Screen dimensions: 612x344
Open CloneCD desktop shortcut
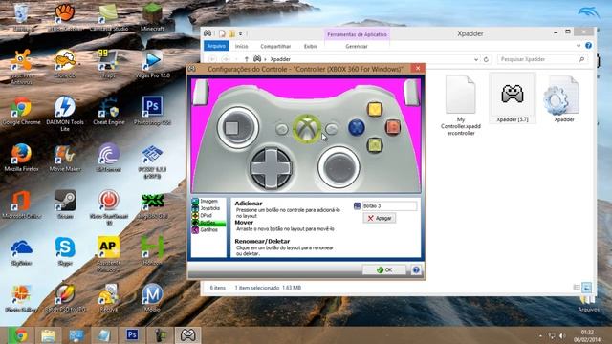[65, 64]
